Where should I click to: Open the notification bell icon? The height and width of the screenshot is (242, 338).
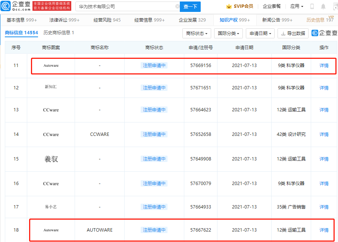tap(323, 6)
